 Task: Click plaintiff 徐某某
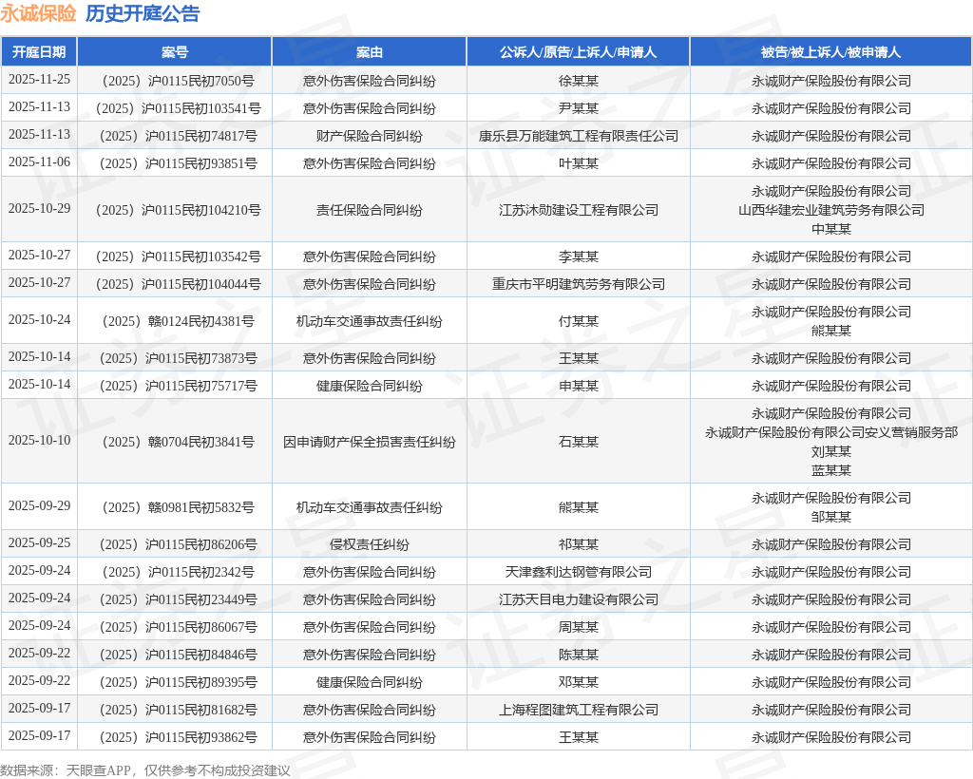579,81
